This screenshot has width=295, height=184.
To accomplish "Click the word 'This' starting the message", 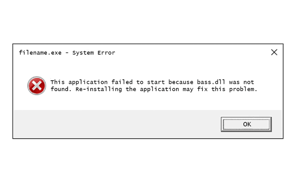I will tap(58, 82).
